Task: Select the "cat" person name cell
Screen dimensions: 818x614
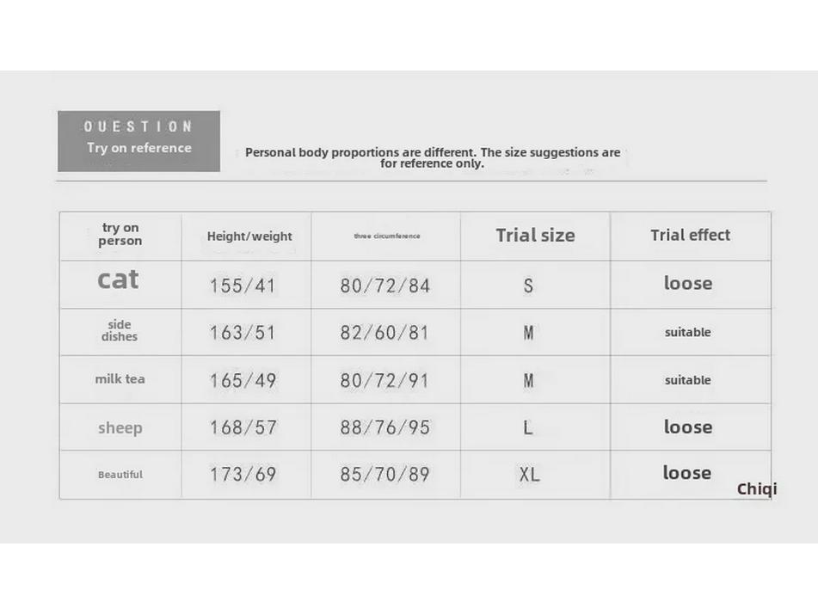Action: tap(119, 280)
